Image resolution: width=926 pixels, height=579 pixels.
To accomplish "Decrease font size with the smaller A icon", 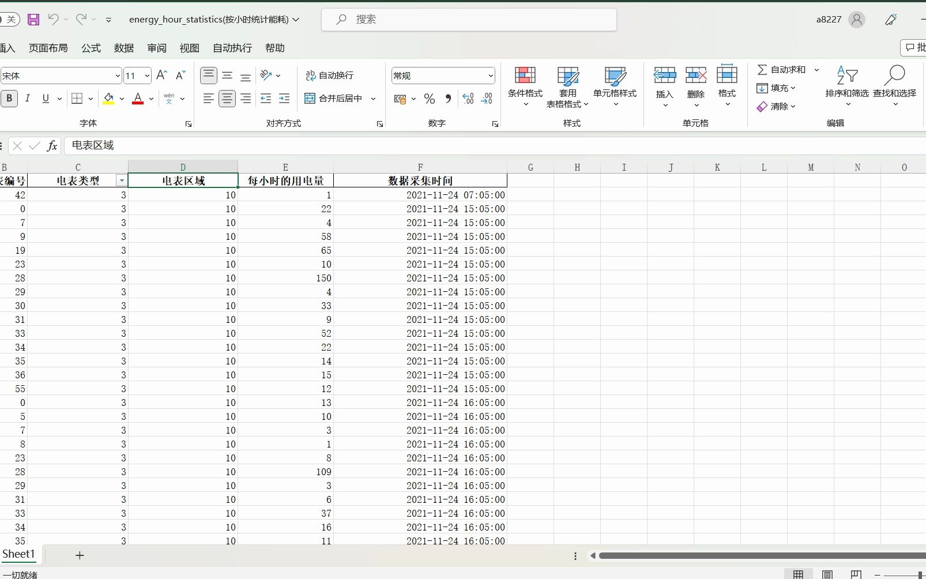I will [x=180, y=75].
